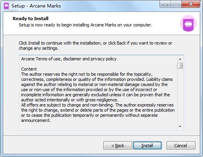Abort setup with the Cancel button
The image size is (203, 157).
click(181, 146)
